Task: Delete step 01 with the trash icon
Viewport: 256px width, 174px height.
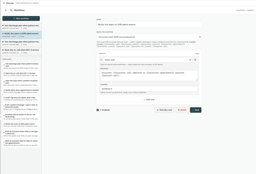Action: coord(195,60)
